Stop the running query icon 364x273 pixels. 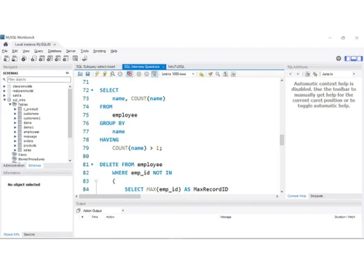click(120, 74)
